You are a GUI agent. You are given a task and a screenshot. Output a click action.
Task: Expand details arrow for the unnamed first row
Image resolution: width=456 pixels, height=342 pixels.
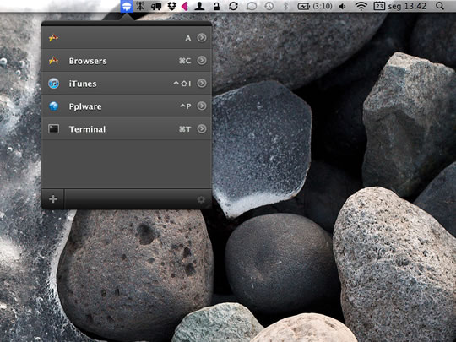point(202,37)
